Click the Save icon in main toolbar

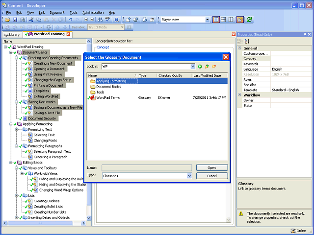[15, 20]
